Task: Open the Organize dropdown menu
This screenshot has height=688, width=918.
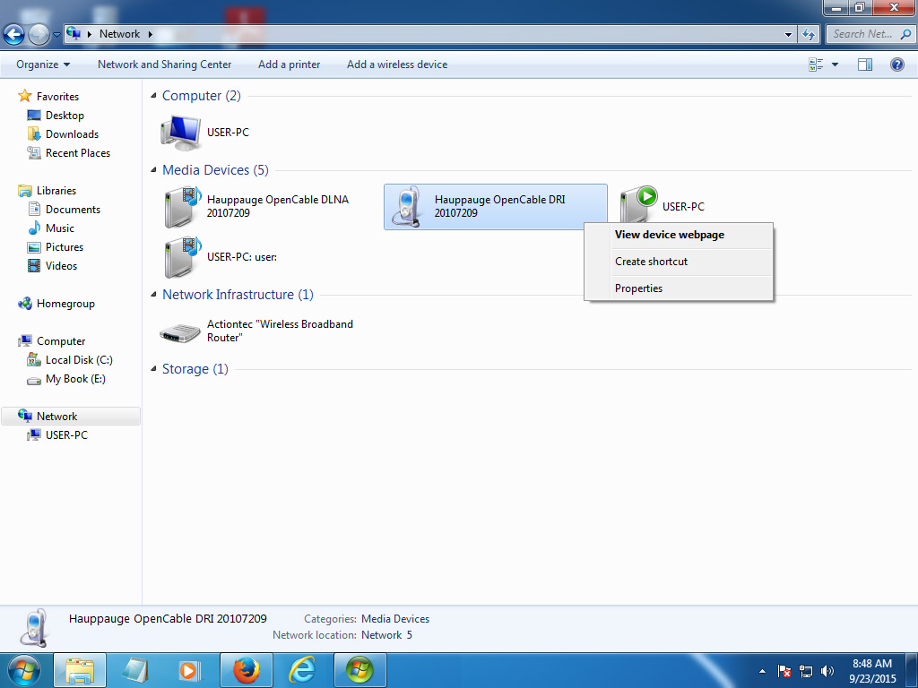Action: (43, 64)
